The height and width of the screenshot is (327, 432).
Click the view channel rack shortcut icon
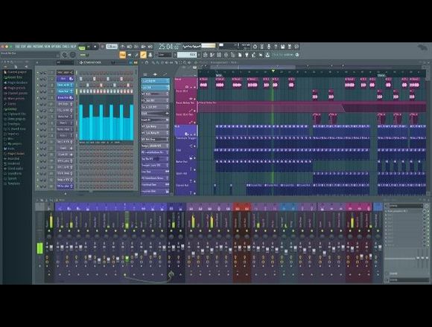point(219,55)
